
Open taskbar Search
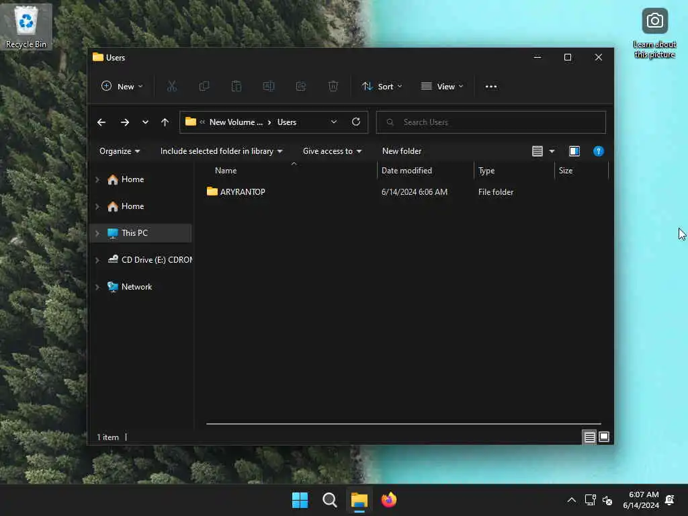329,500
